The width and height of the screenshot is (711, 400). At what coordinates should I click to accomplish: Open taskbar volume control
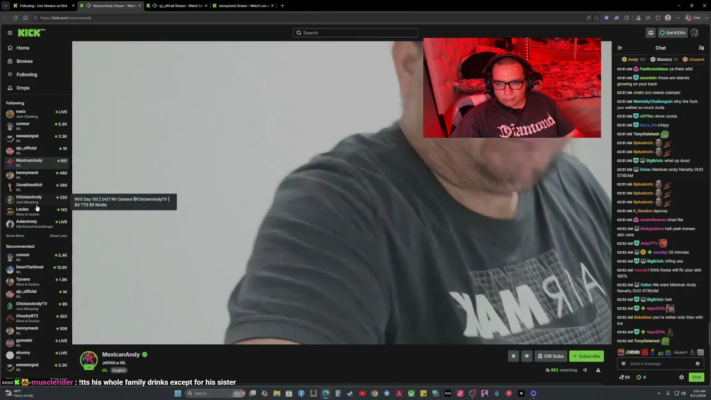(683, 393)
